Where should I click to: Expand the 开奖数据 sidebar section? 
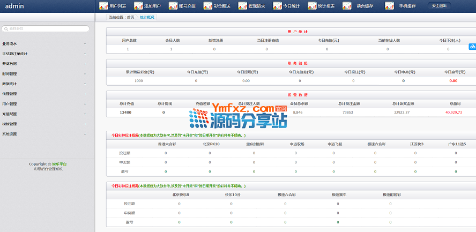43,64
